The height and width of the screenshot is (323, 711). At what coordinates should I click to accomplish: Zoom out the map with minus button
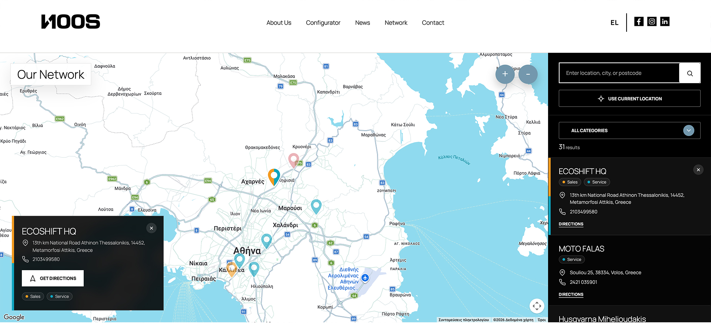pyautogui.click(x=528, y=74)
